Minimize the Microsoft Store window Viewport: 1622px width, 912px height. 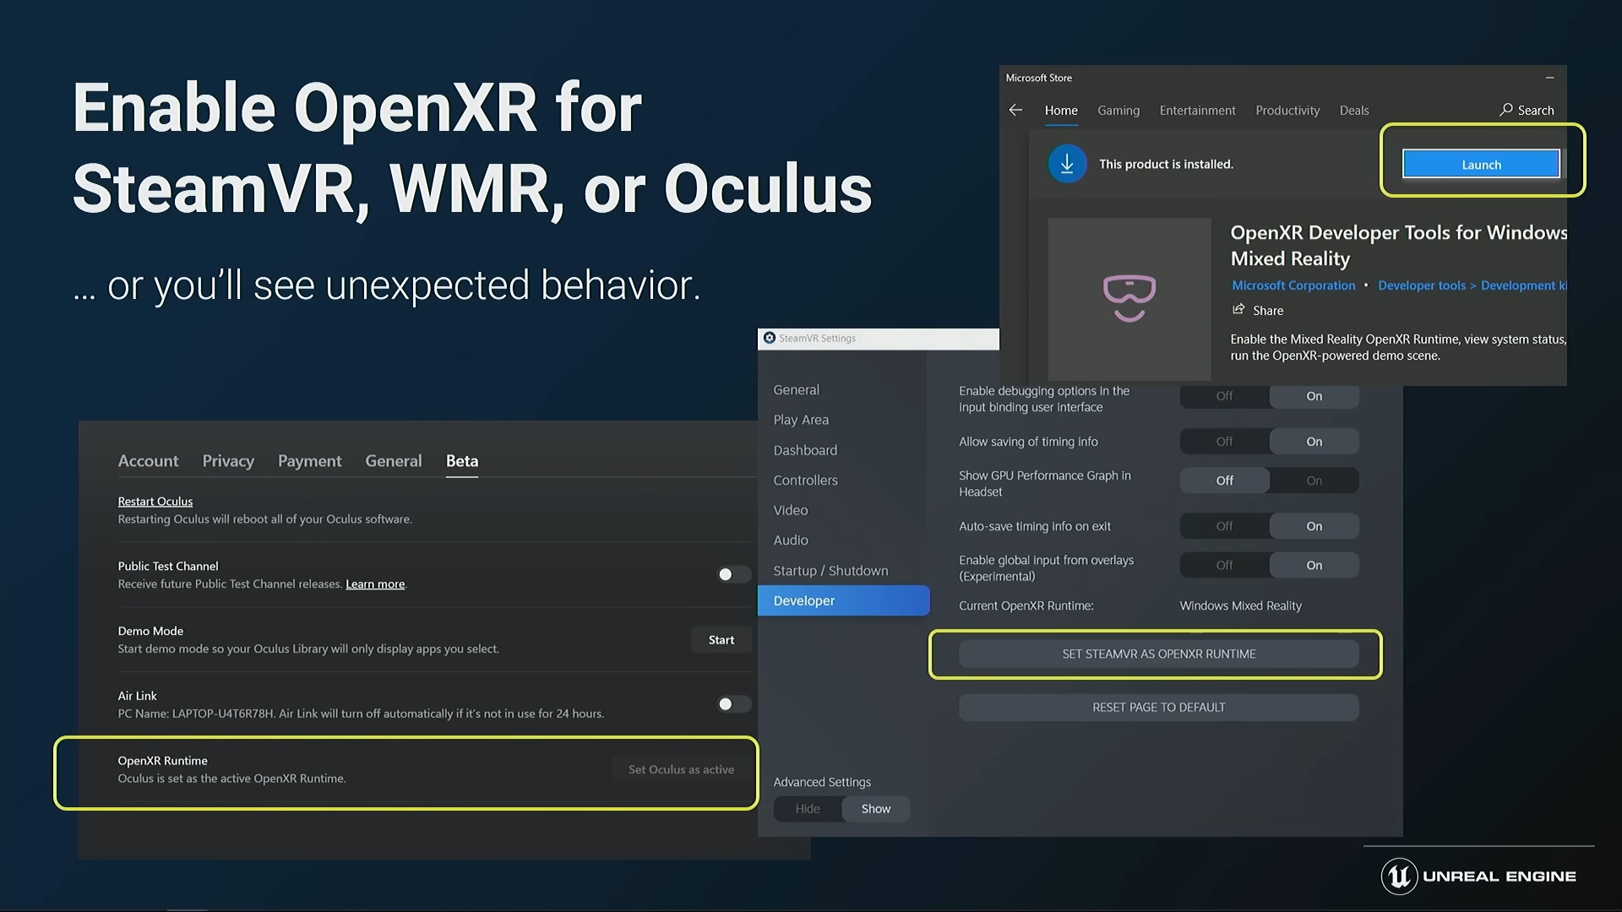tap(1549, 78)
